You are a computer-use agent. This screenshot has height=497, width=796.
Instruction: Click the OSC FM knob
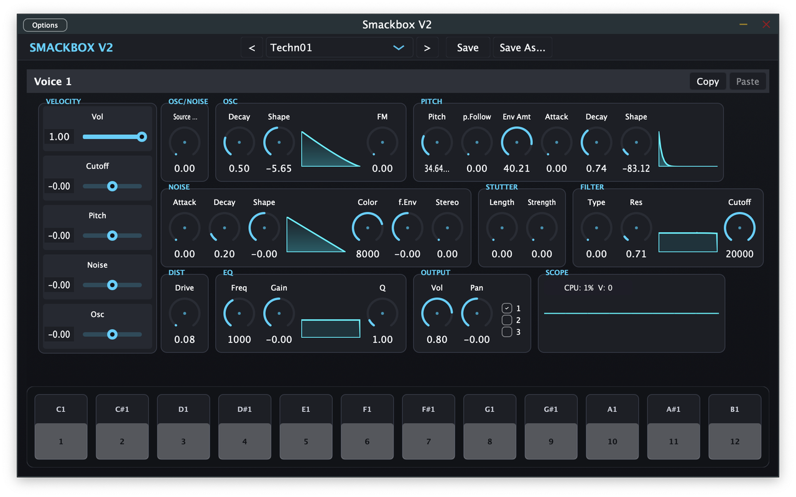point(382,142)
